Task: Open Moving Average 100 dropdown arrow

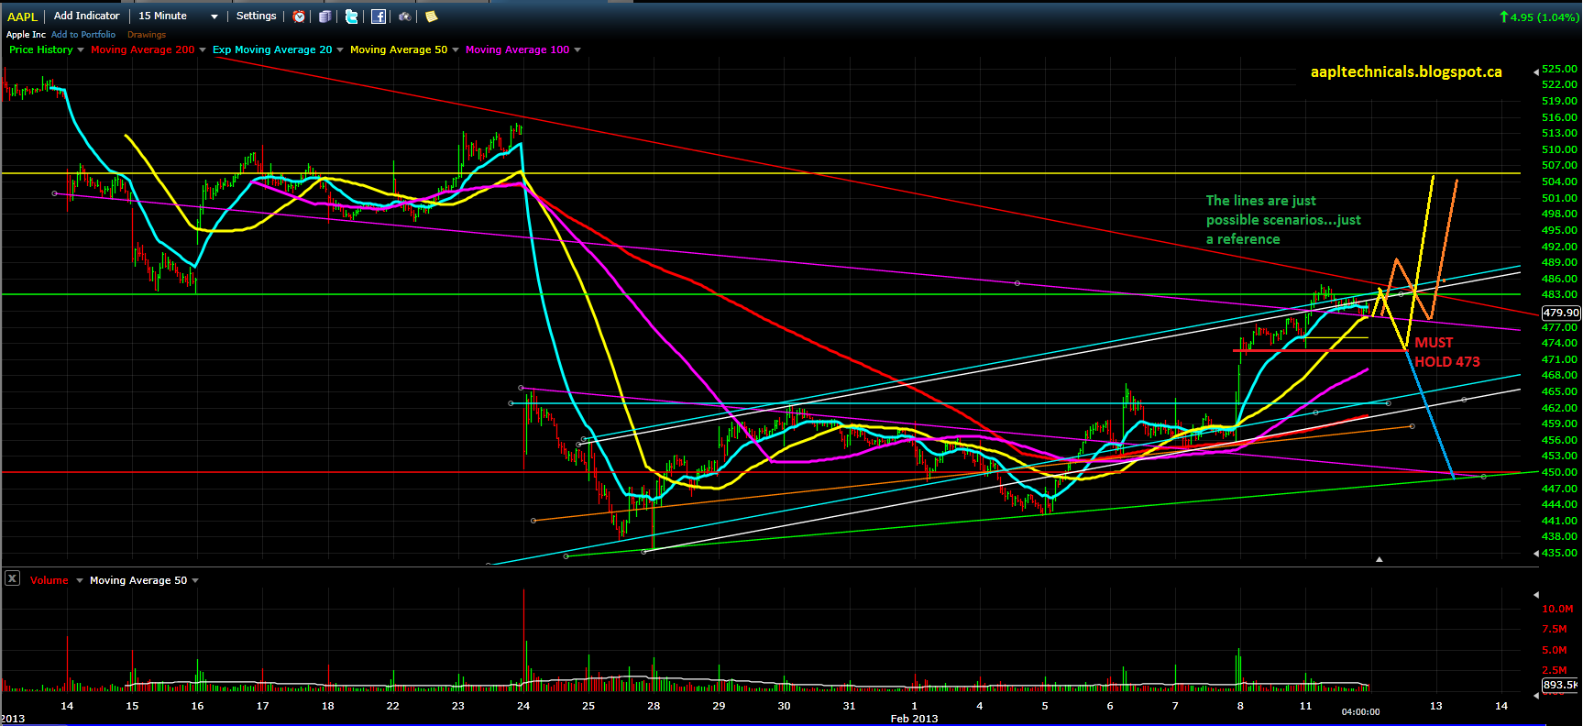Action: pyautogui.click(x=577, y=49)
